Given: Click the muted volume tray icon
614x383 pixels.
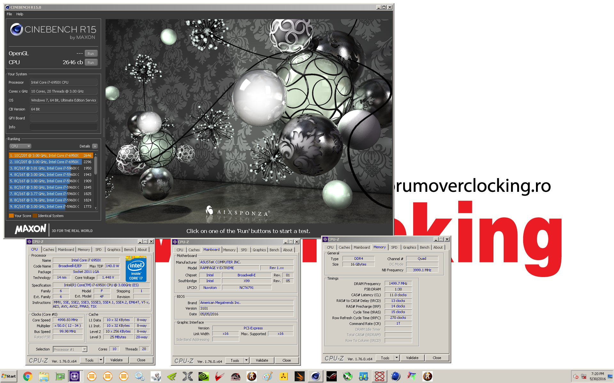Looking at the screenshot, I should click(x=576, y=376).
